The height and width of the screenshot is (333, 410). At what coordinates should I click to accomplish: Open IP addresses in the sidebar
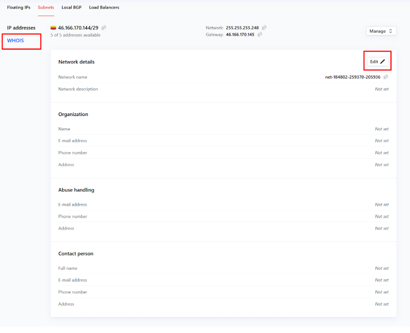point(21,28)
